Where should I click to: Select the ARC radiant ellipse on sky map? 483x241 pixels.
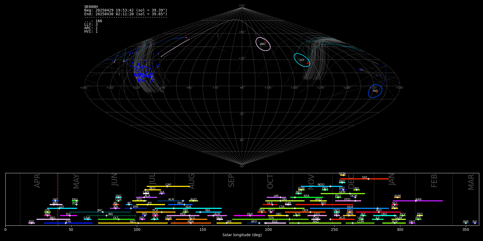[x=263, y=44]
